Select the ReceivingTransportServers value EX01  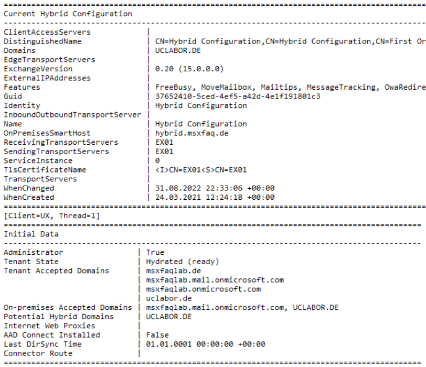(164, 142)
